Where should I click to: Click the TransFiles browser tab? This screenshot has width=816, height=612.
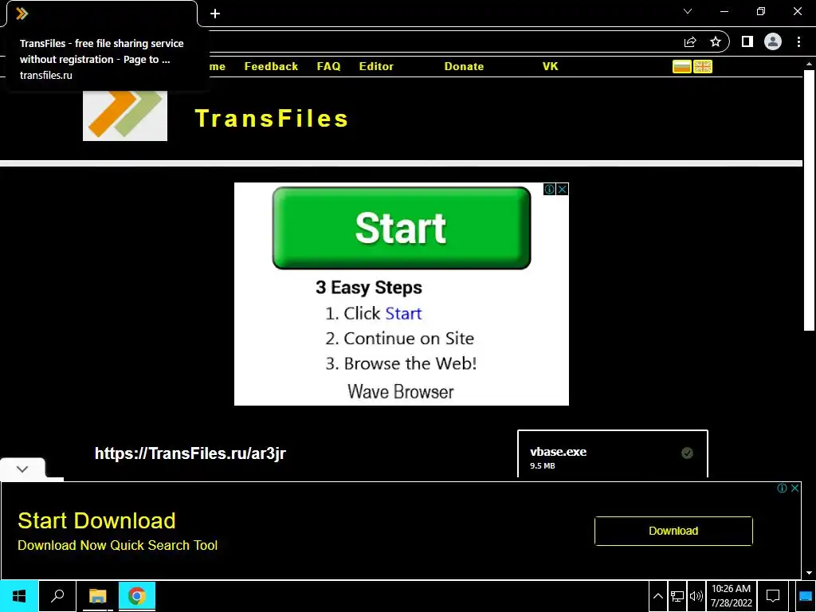pos(101,14)
